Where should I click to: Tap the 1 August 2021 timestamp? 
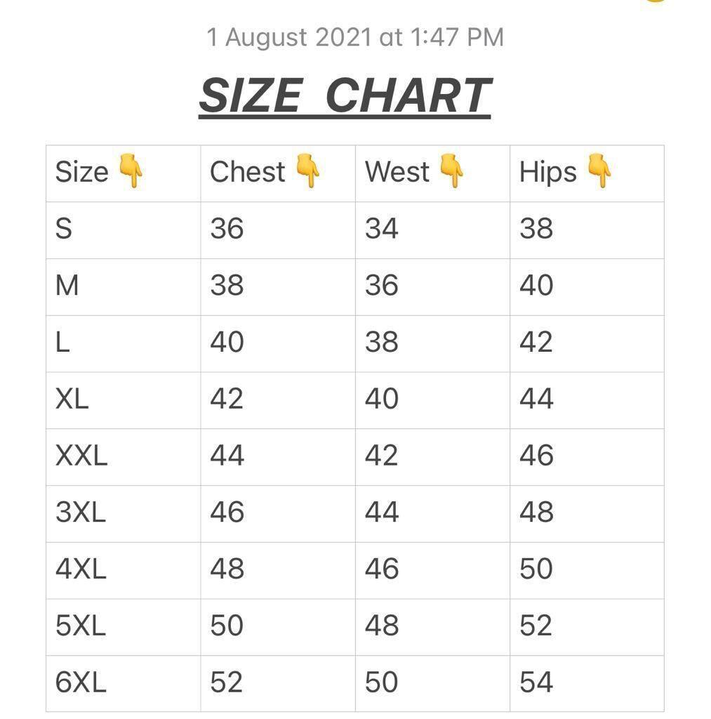pyautogui.click(x=355, y=37)
